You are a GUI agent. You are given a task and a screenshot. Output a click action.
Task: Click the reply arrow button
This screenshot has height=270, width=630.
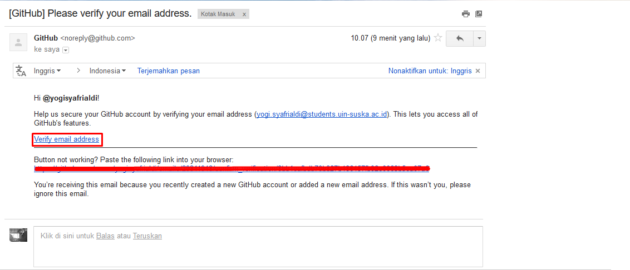click(460, 38)
